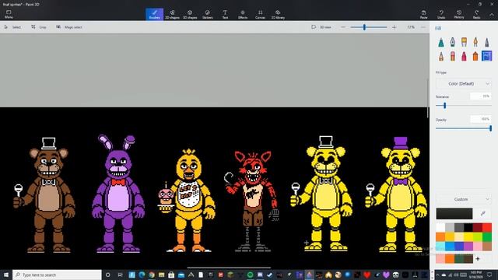
Task: Click the purple Bonnie sprite on canvas
Action: pyautogui.click(x=118, y=194)
